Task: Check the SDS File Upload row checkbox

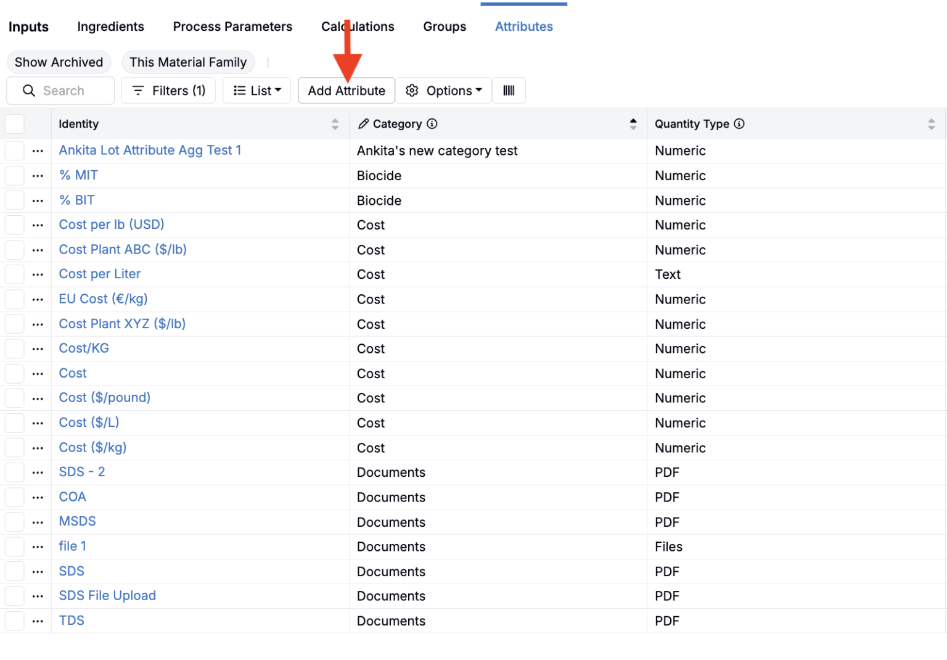Action: click(x=15, y=596)
